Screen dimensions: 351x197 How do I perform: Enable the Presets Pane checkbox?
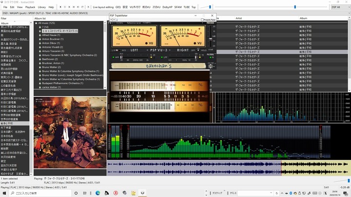click(x=202, y=20)
